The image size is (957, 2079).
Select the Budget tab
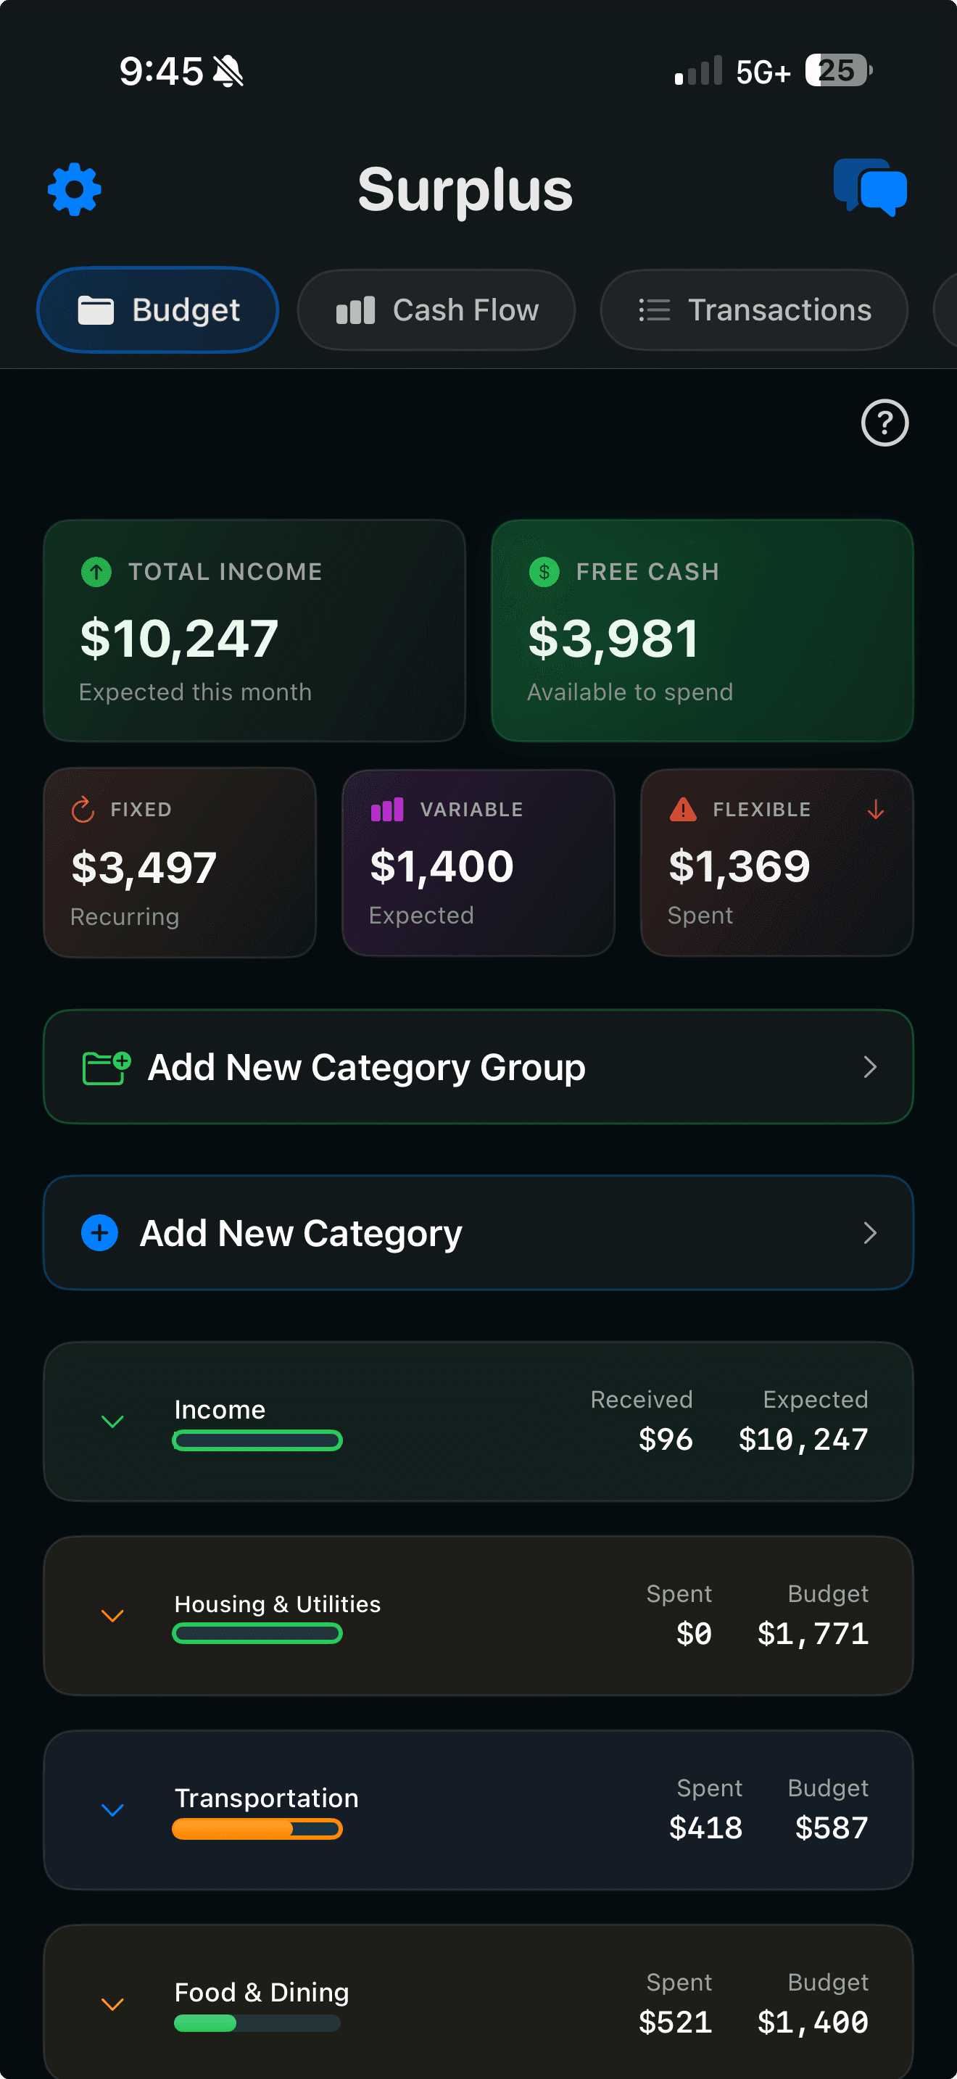tap(157, 309)
